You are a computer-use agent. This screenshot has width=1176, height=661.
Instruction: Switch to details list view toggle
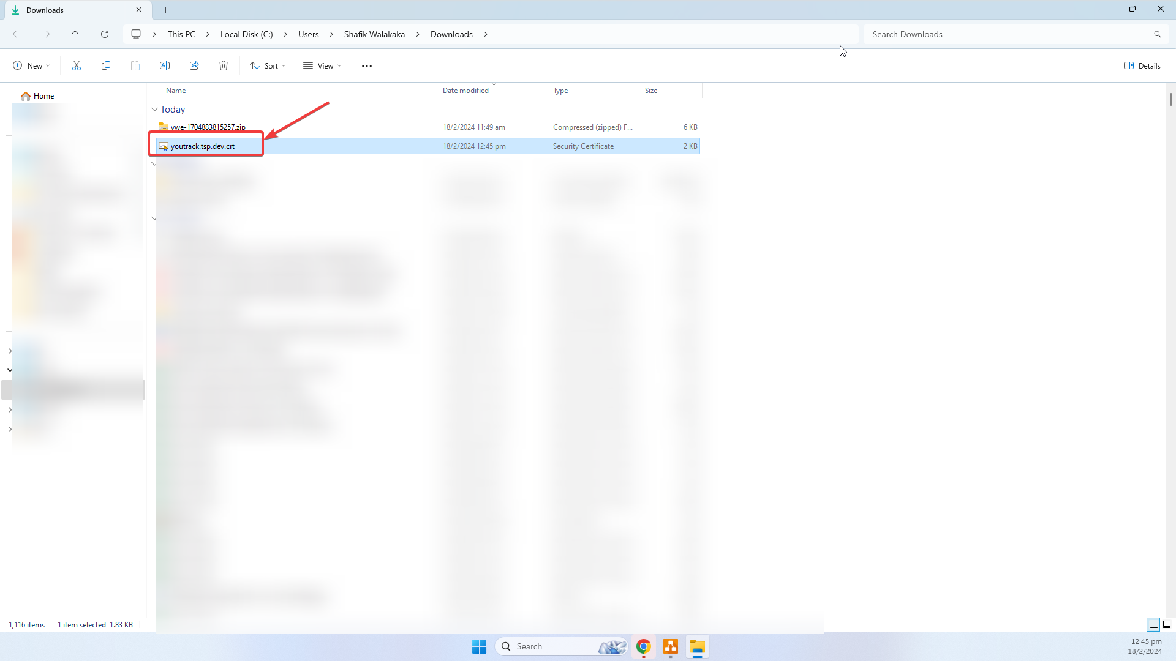tap(1153, 624)
